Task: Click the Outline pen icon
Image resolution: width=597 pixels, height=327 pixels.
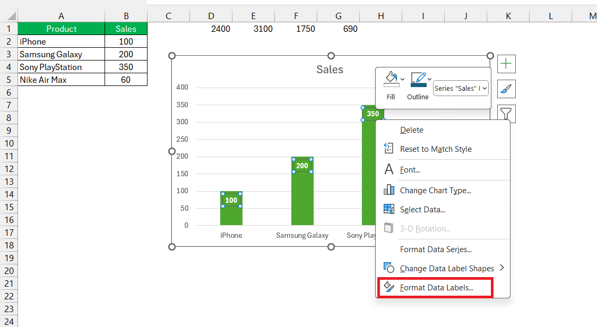Action: [419, 80]
